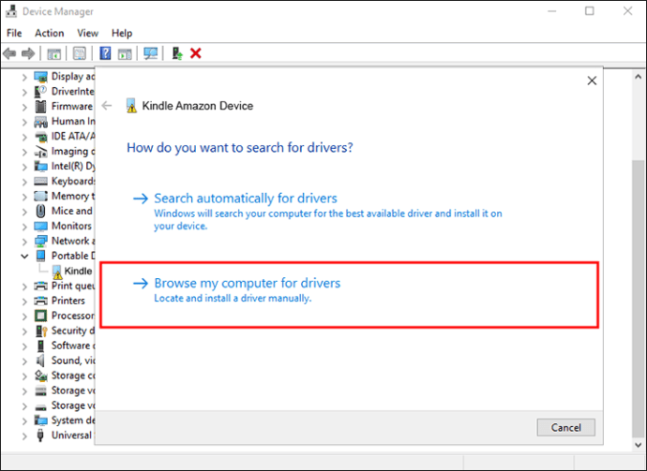Open the File menu

(x=13, y=33)
